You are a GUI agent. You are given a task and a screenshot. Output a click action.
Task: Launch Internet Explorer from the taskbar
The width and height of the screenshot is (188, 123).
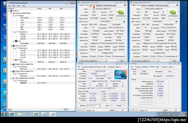12,114
